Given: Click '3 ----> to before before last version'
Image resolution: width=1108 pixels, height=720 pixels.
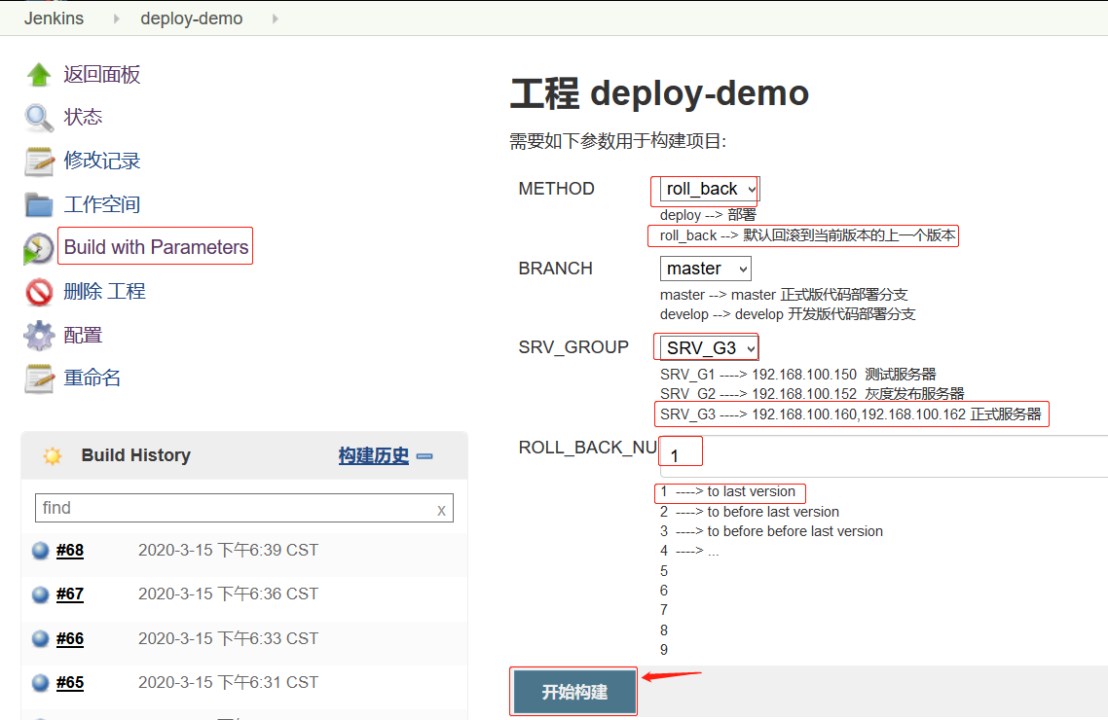Looking at the screenshot, I should click(x=772, y=531).
